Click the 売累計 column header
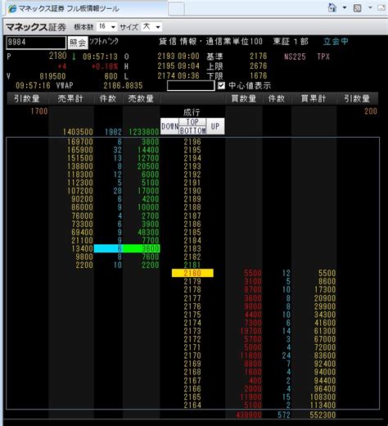Screen dimensions: 388x426 pos(70,98)
